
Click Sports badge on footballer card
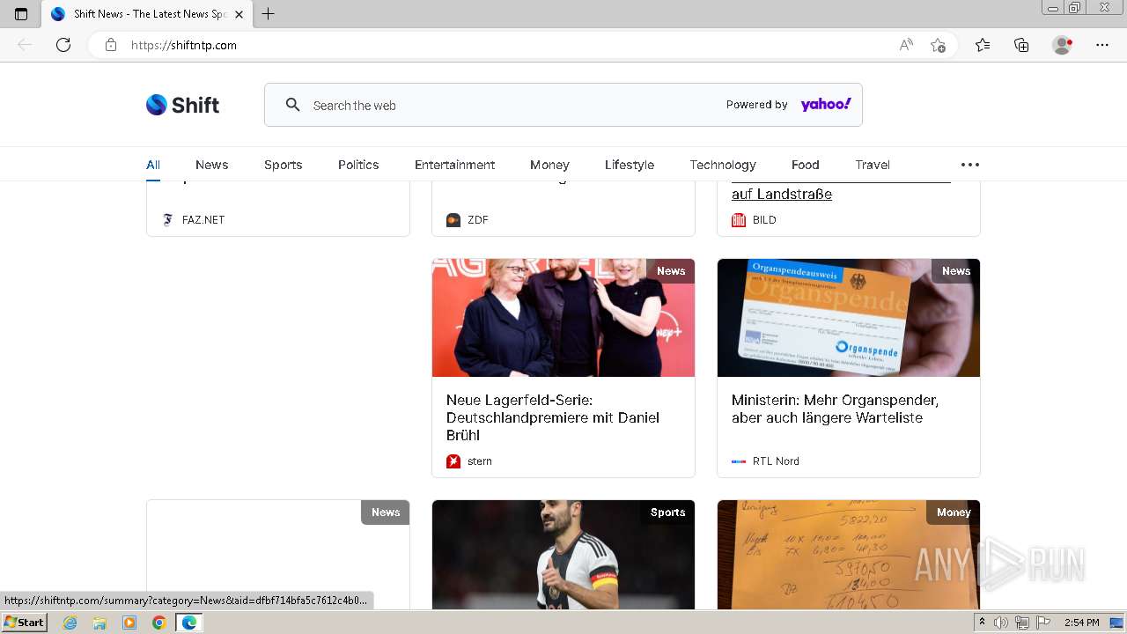[x=667, y=512]
